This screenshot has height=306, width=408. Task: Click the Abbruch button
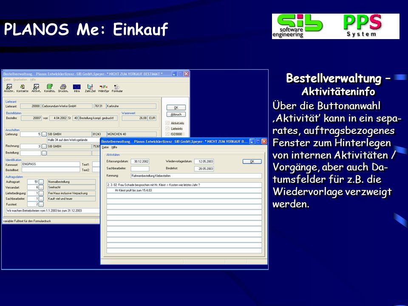click(x=176, y=114)
